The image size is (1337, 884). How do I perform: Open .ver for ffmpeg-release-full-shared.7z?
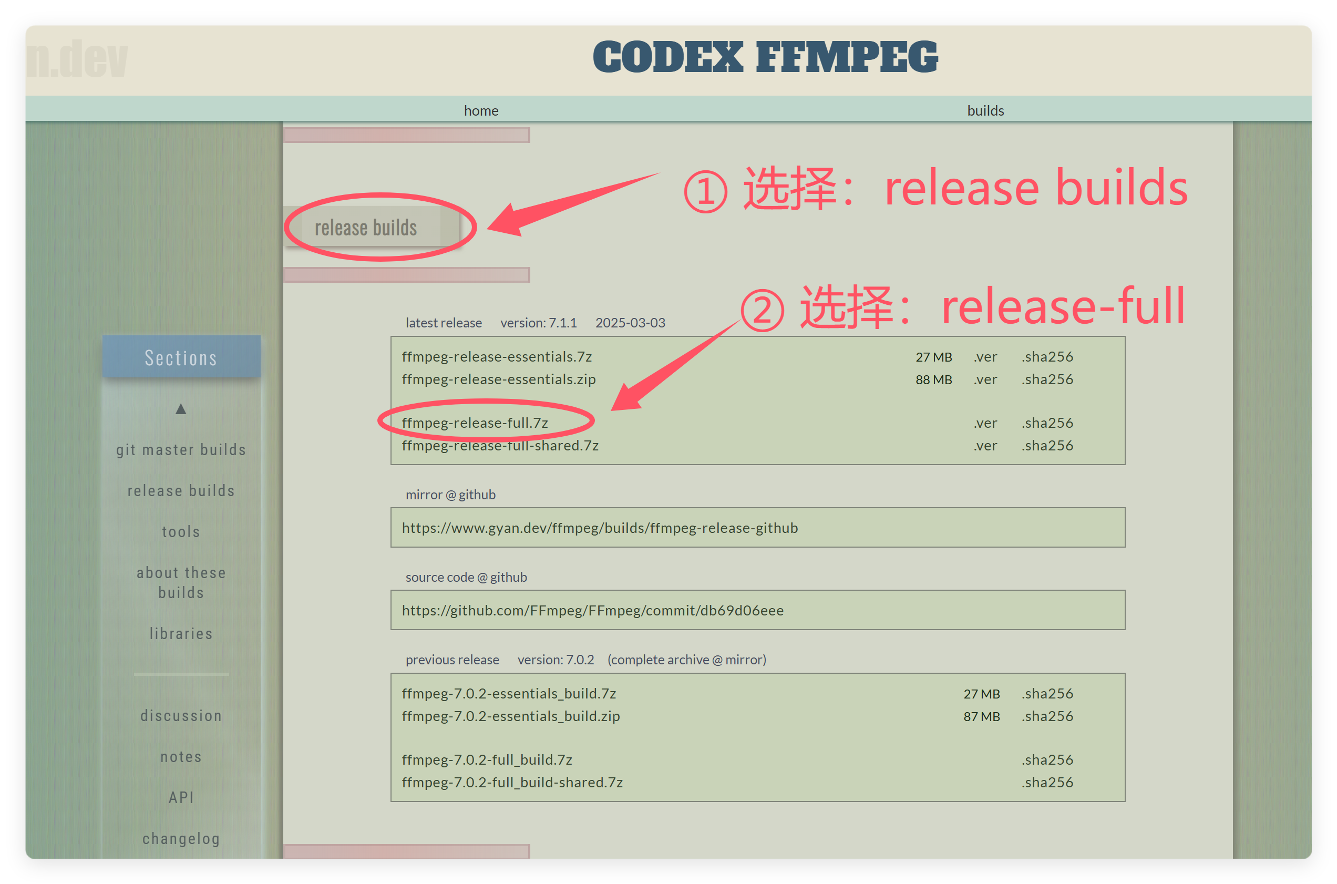click(985, 445)
